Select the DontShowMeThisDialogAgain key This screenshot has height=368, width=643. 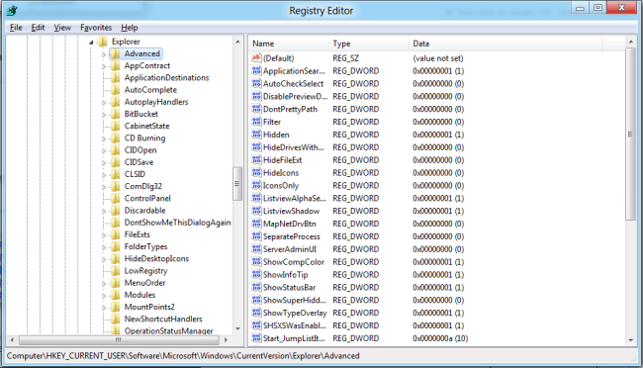(x=177, y=223)
